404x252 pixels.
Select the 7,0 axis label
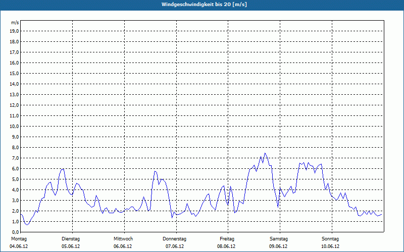pos(15,158)
